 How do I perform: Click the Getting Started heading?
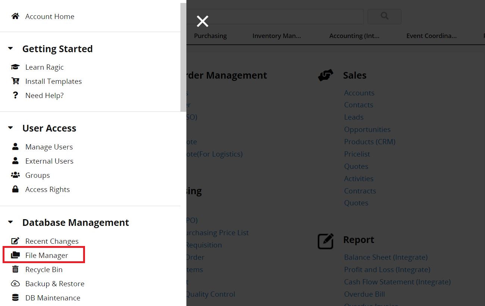click(57, 49)
